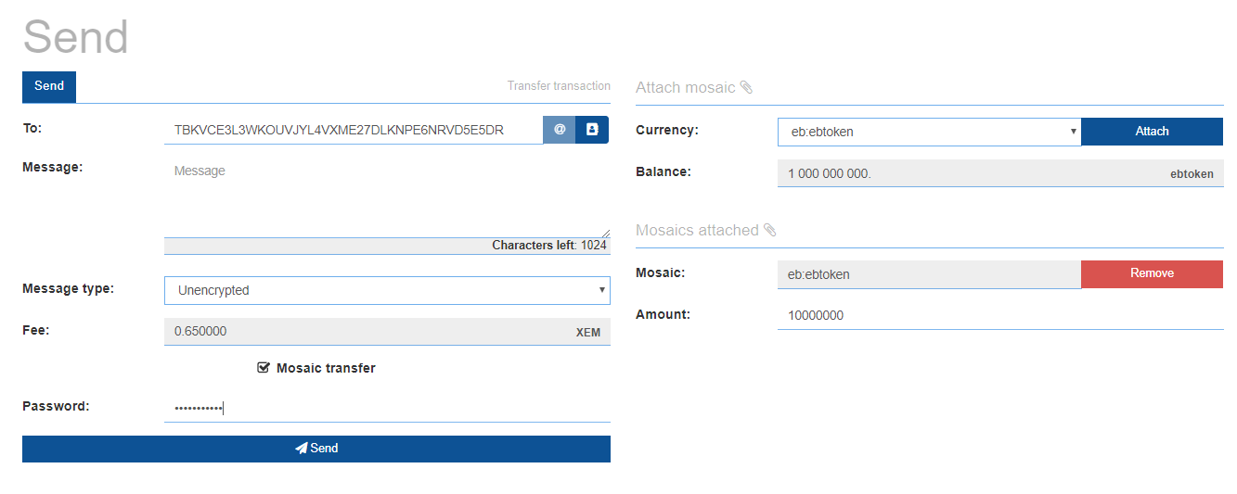Select the Send tab
Image resolution: width=1237 pixels, height=494 pixels.
(49, 86)
